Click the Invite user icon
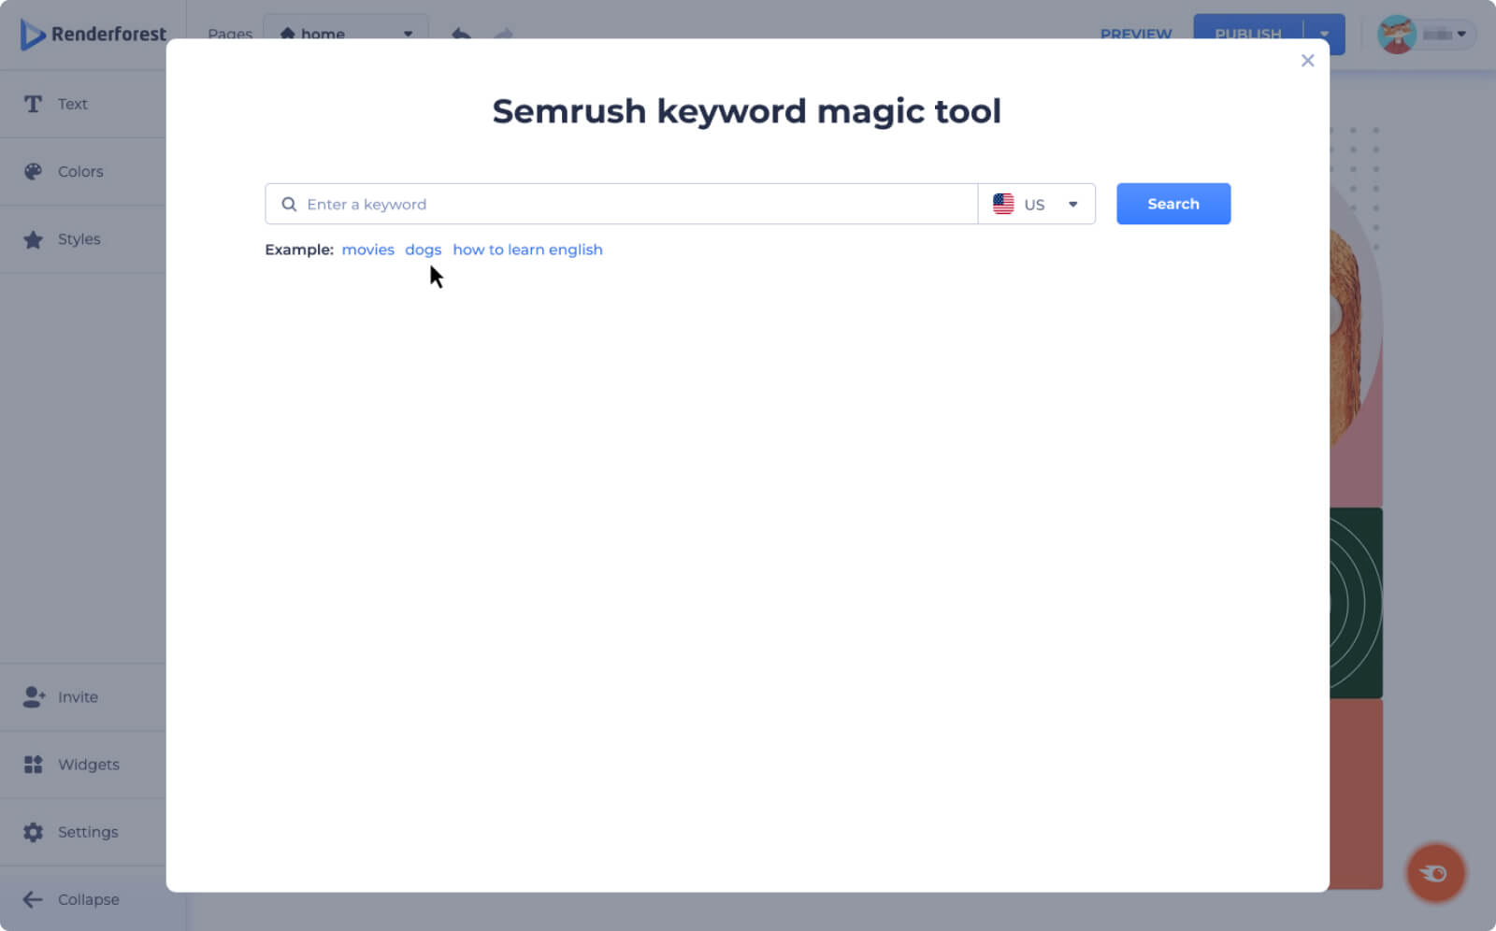The width and height of the screenshot is (1496, 931). pos(33,697)
